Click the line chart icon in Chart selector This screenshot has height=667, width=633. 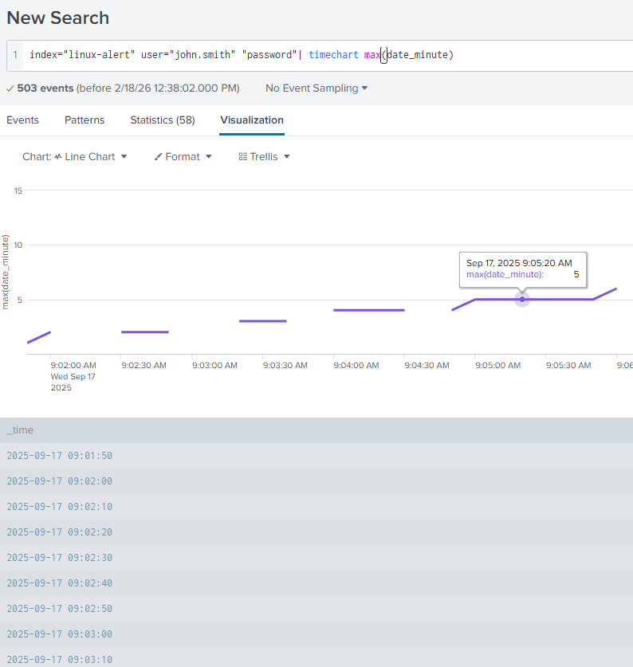[x=58, y=157]
